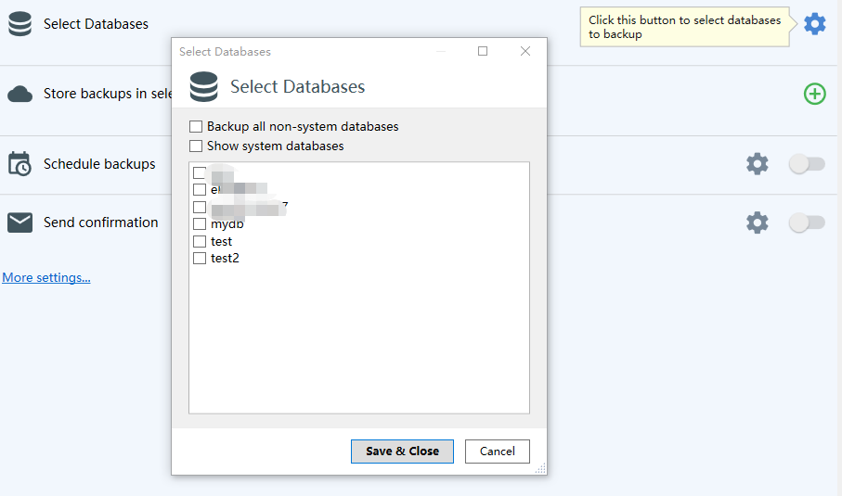This screenshot has height=496, width=842.
Task: Open Schedule backups gear settings
Action: 758,164
